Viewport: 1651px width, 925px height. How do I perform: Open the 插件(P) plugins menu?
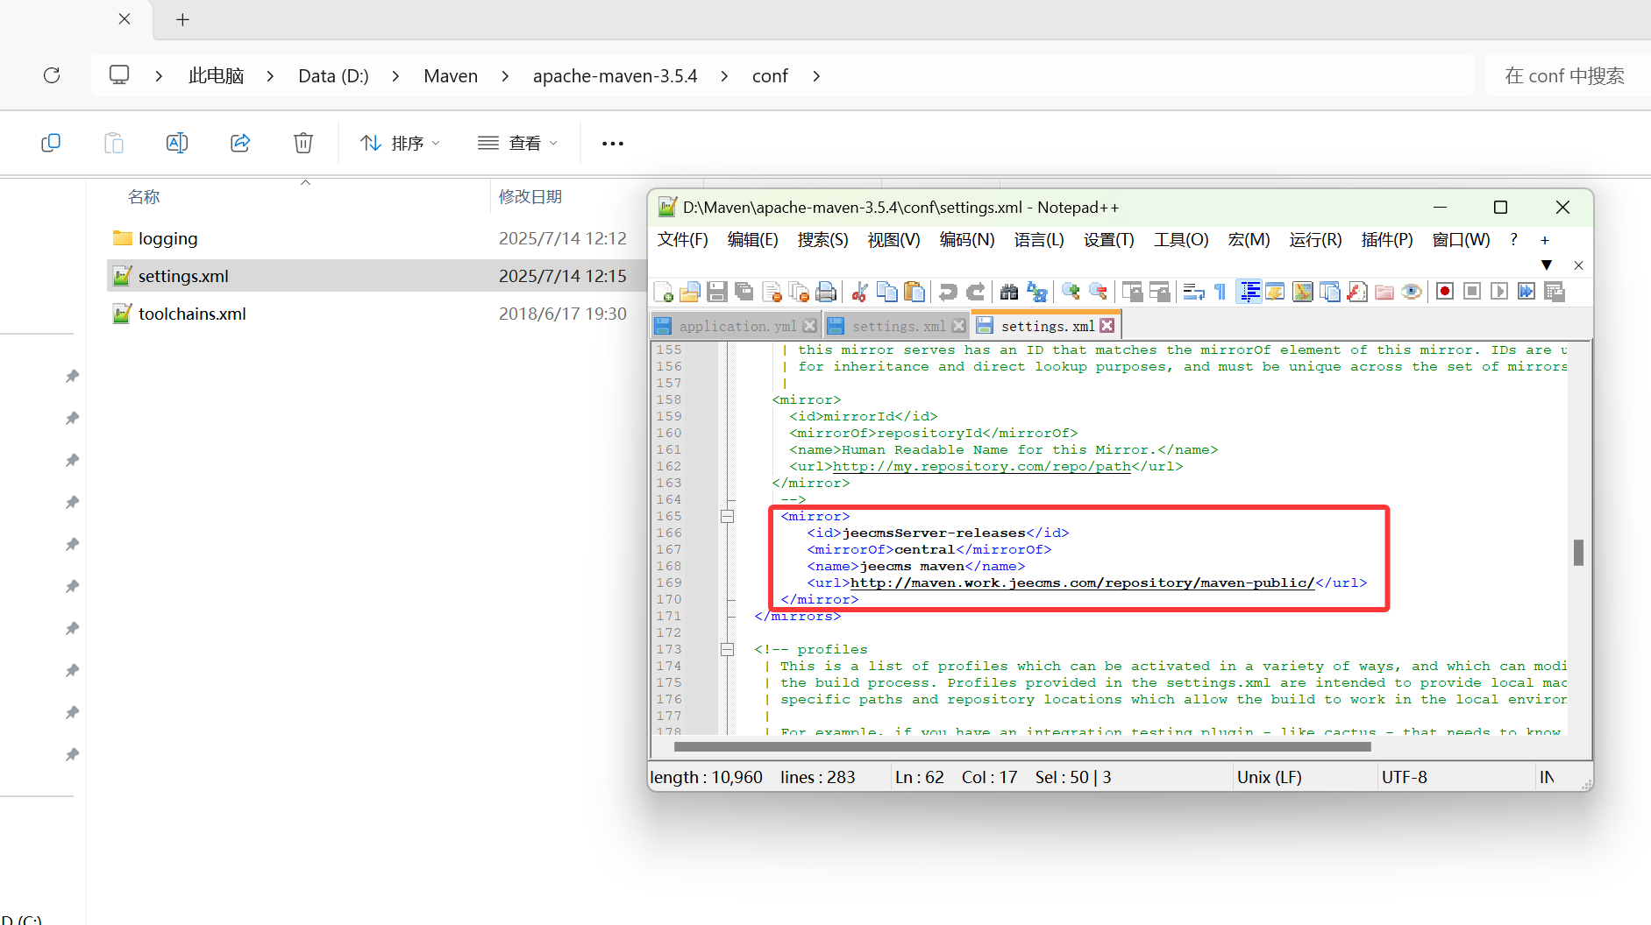coord(1386,240)
